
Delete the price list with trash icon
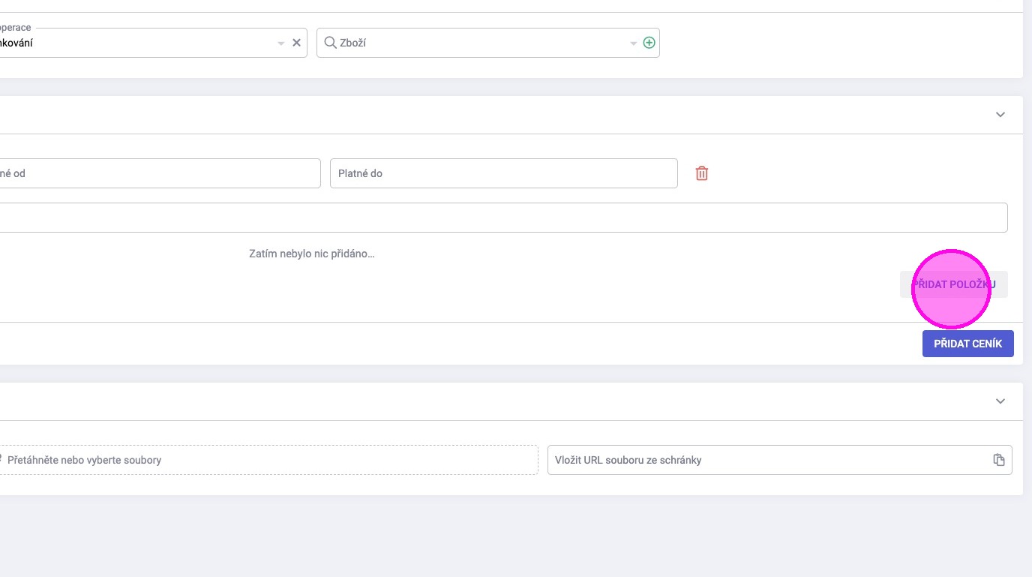pyautogui.click(x=701, y=173)
